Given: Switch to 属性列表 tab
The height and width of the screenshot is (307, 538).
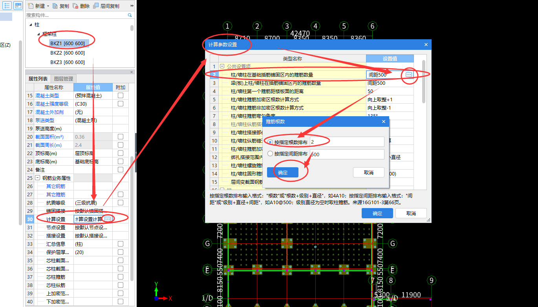Looking at the screenshot, I should click(x=38, y=79).
